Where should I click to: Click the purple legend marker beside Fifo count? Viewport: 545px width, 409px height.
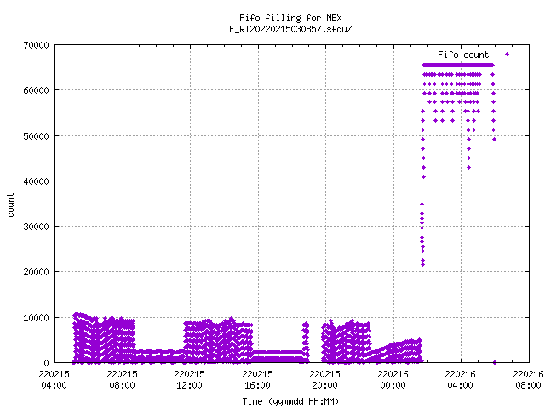tap(508, 54)
